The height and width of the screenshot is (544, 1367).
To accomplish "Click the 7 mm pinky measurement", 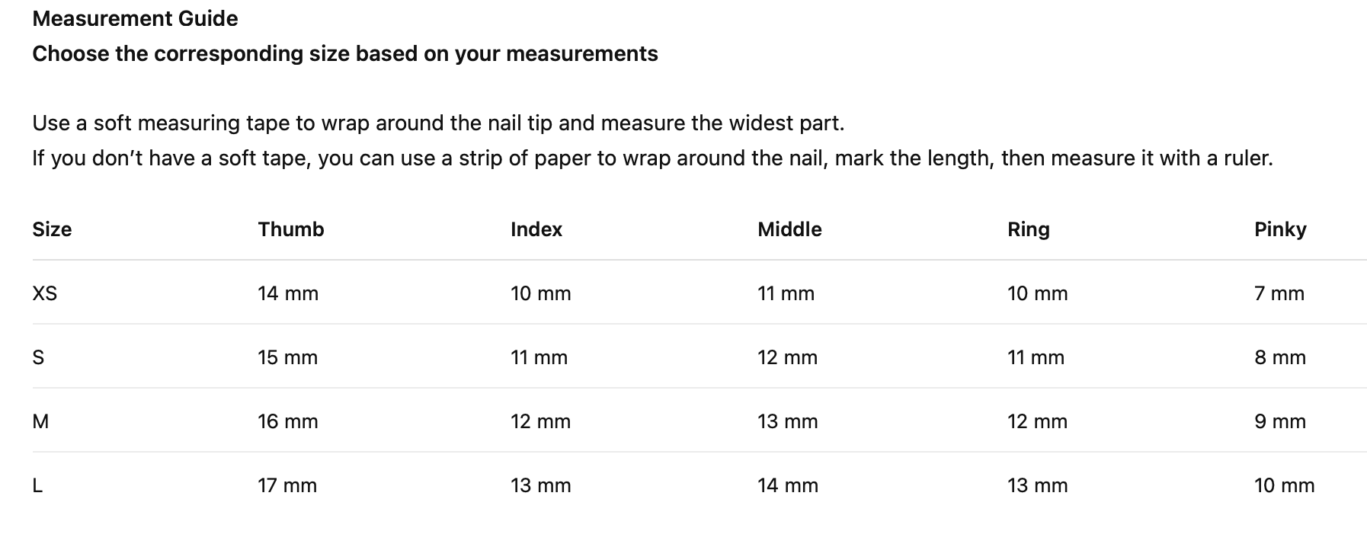I will [x=1279, y=293].
